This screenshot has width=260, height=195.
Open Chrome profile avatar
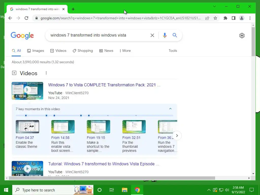click(242, 18)
